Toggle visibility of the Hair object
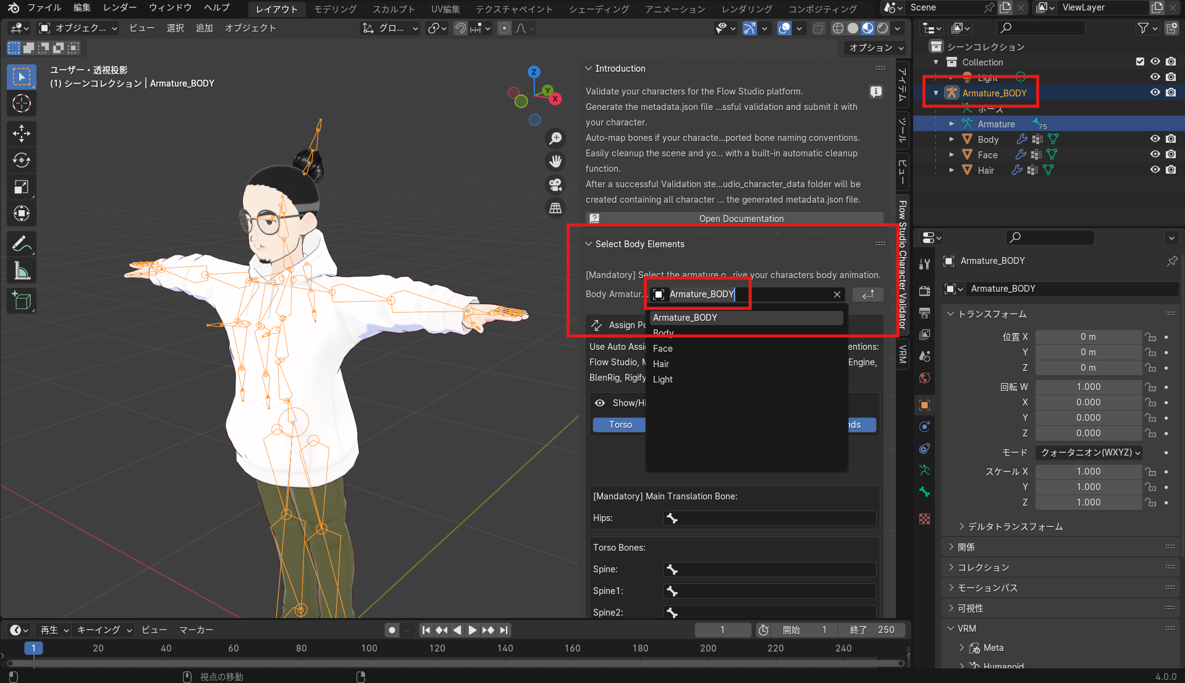The width and height of the screenshot is (1185, 683). click(1155, 170)
